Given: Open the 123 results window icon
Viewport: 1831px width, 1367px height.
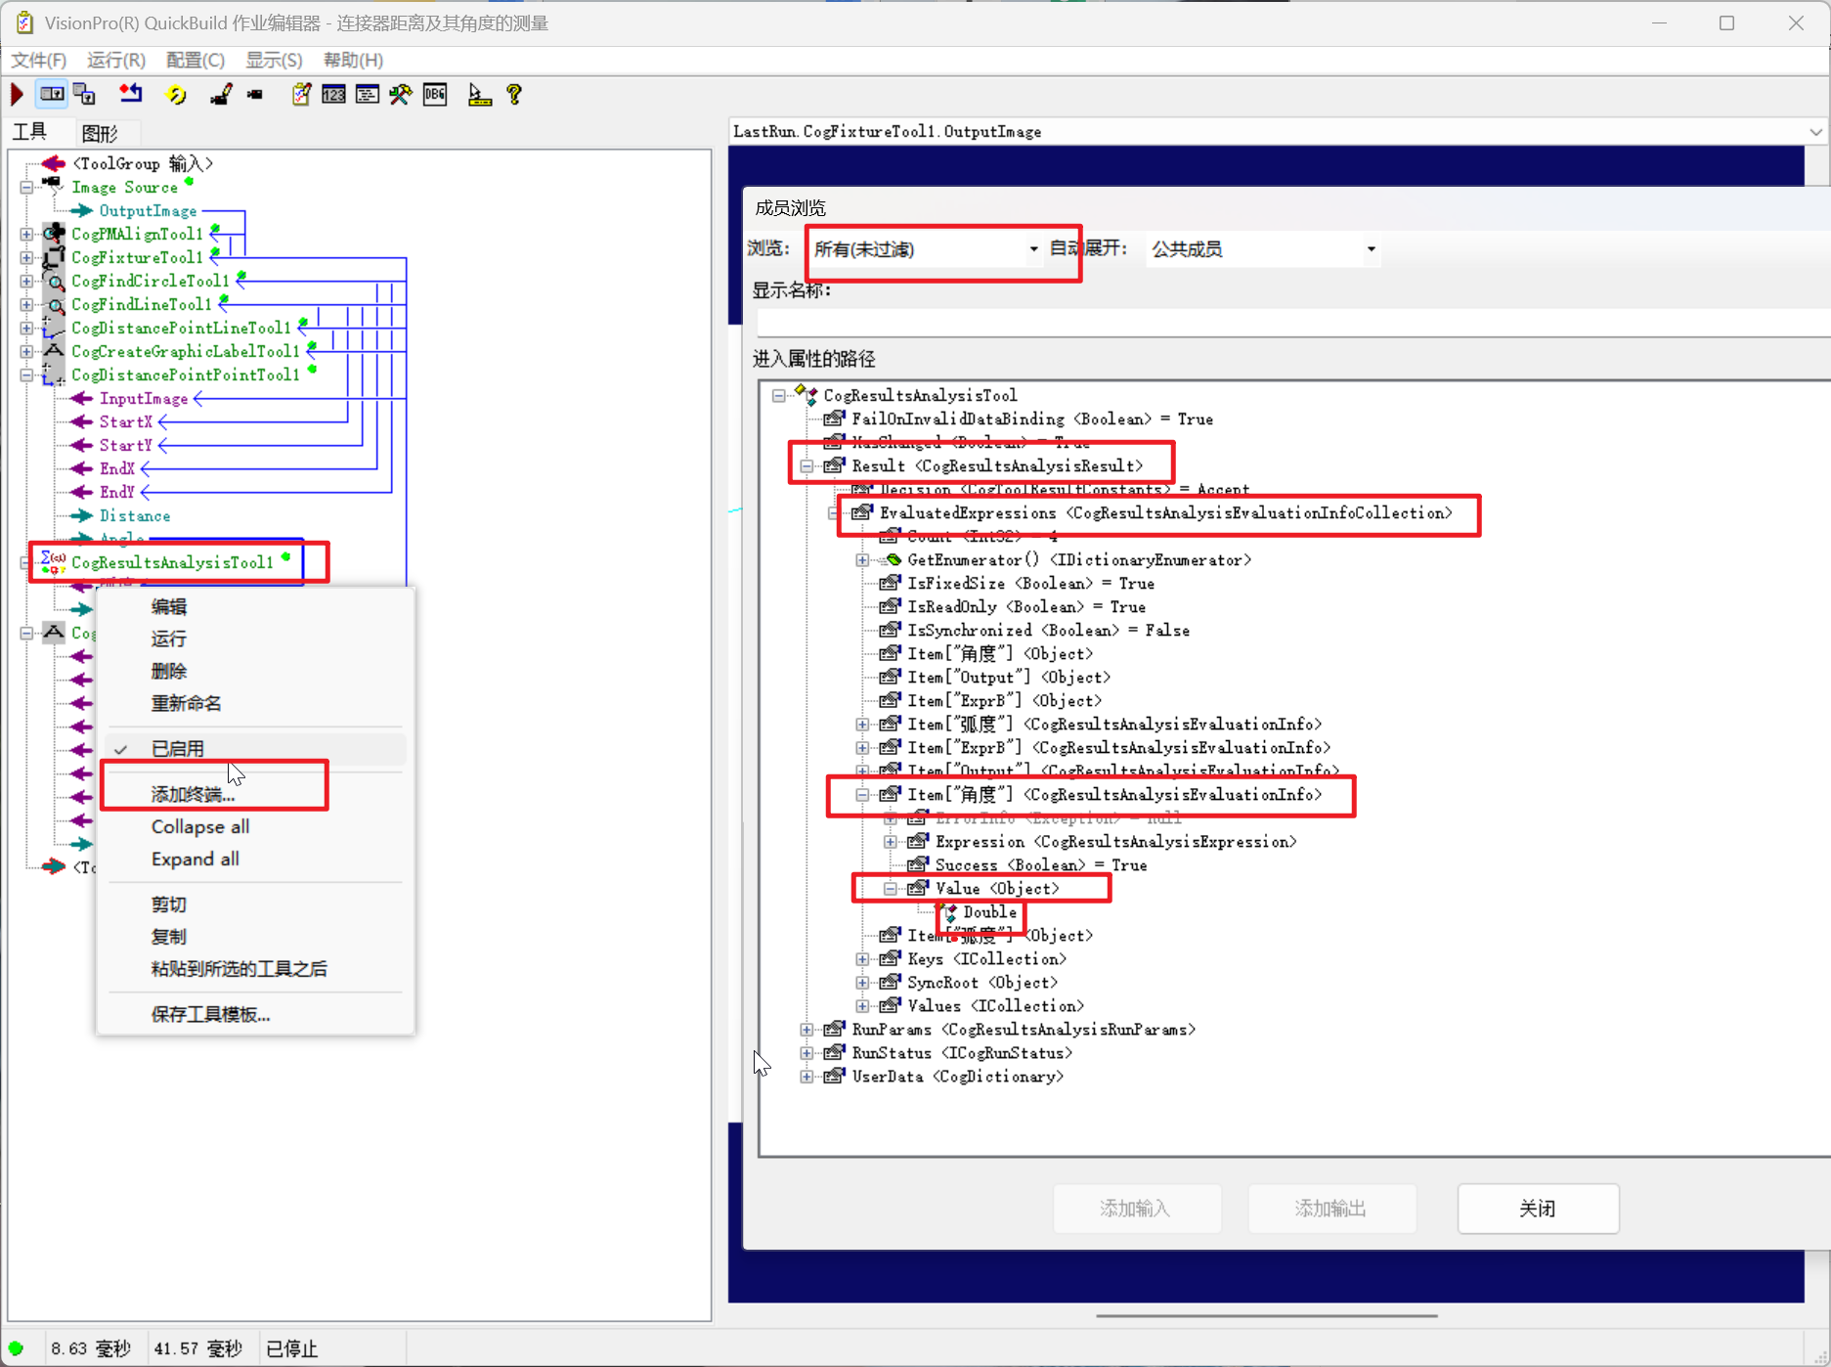Looking at the screenshot, I should [x=333, y=94].
